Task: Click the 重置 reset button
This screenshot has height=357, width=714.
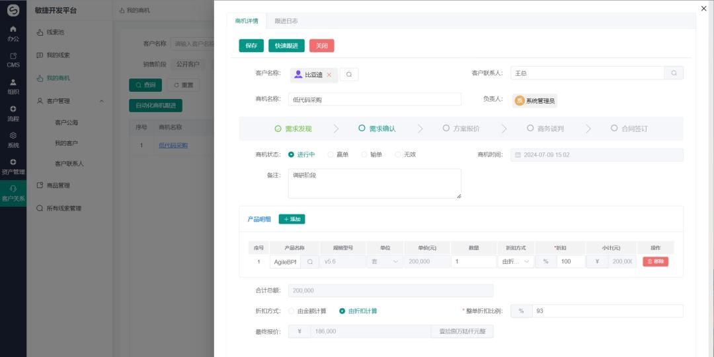Action: [184, 85]
